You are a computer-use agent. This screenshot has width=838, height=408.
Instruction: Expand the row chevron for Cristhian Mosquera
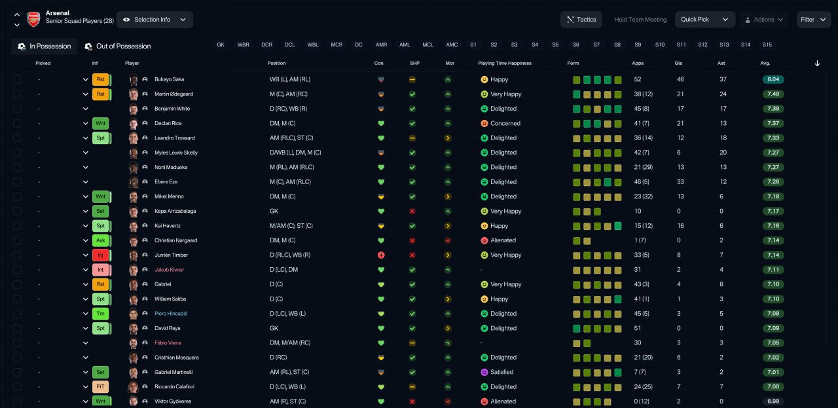point(85,358)
